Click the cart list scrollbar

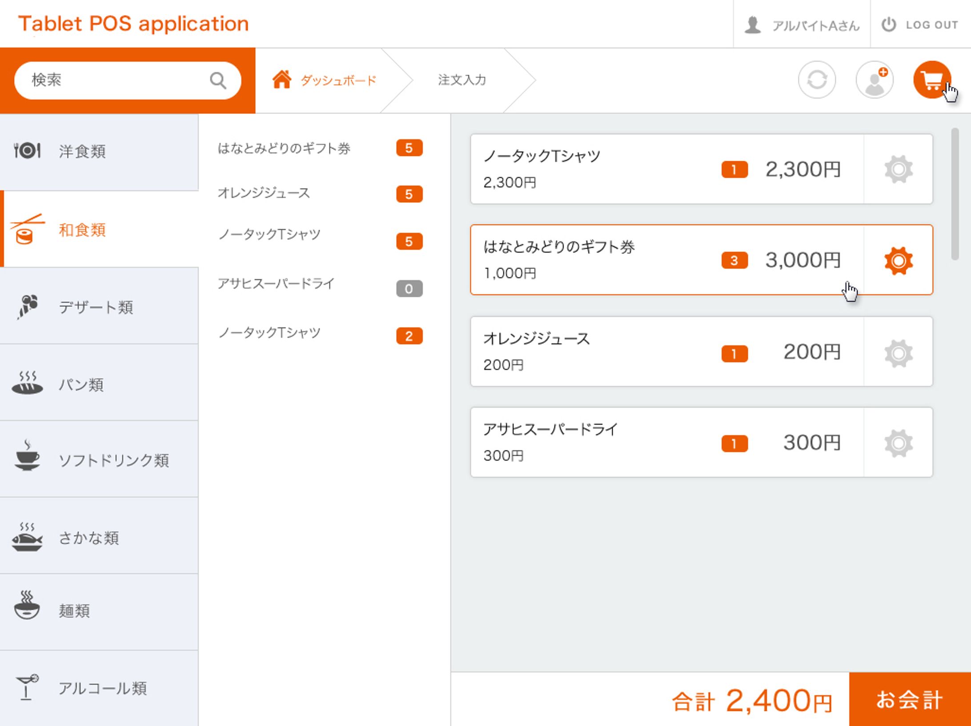pyautogui.click(x=955, y=194)
